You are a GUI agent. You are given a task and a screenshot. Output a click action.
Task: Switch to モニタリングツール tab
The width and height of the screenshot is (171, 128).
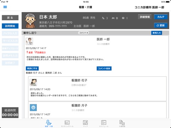(x=67, y=123)
